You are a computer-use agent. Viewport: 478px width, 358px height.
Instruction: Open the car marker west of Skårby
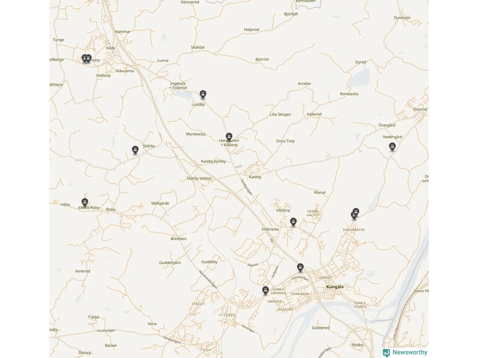coord(135,150)
